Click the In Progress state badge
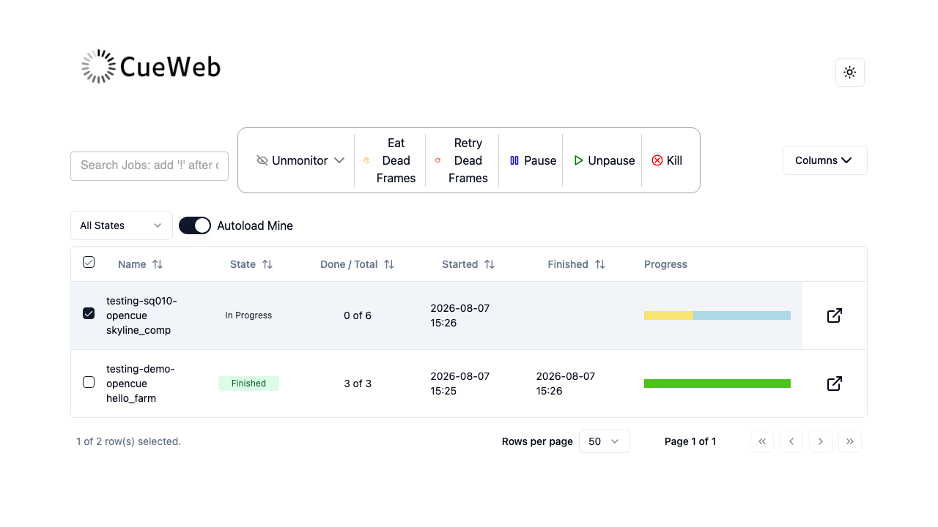Screen dimensions: 938x527 click(x=248, y=315)
